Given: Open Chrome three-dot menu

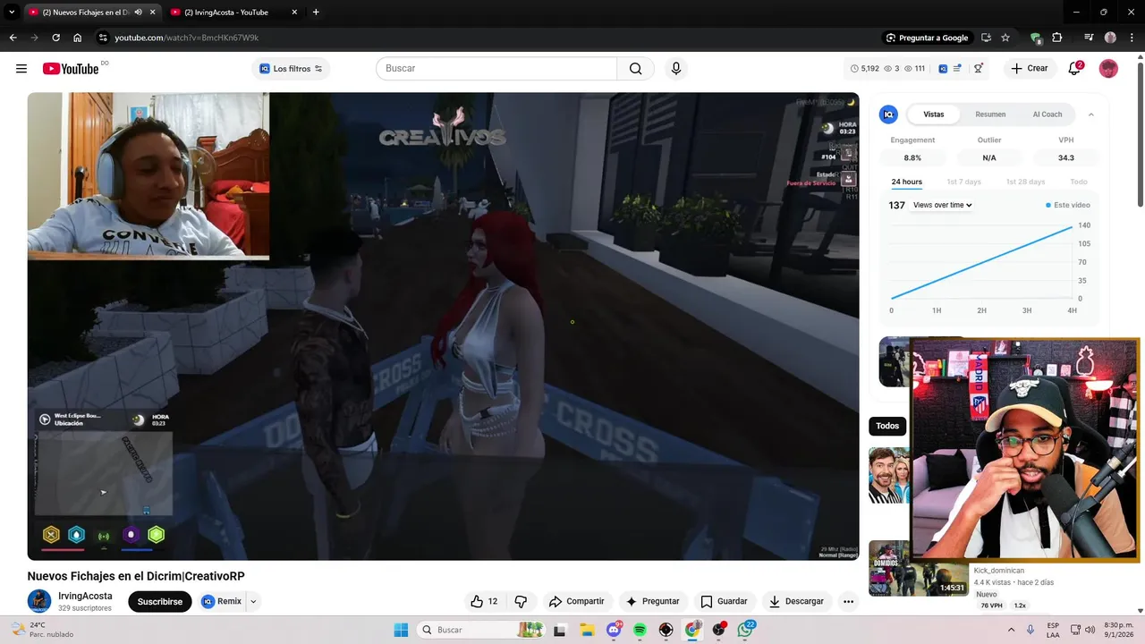Looking at the screenshot, I should 1131,38.
